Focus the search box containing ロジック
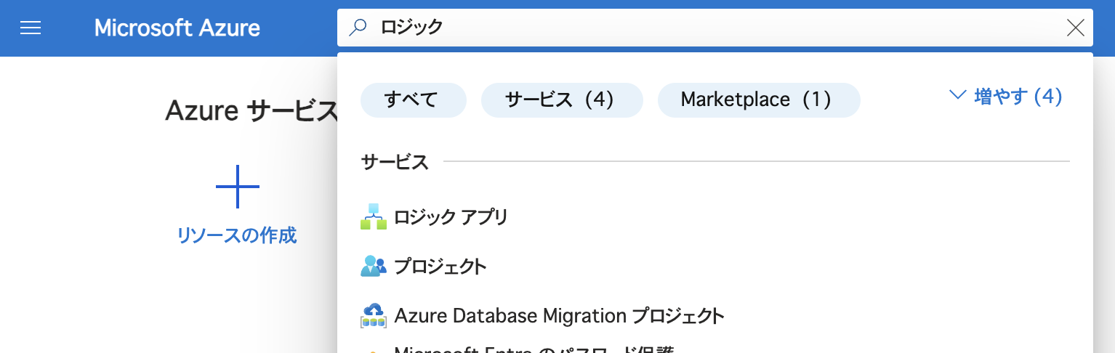The width and height of the screenshot is (1115, 353). [x=715, y=28]
